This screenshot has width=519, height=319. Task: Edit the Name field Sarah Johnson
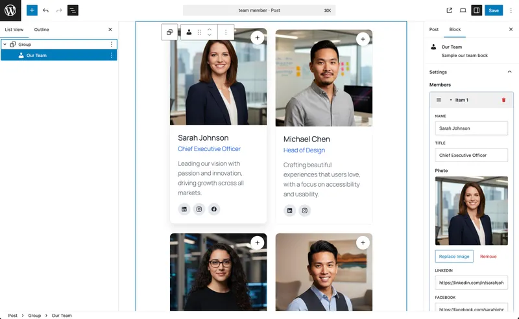coord(472,128)
